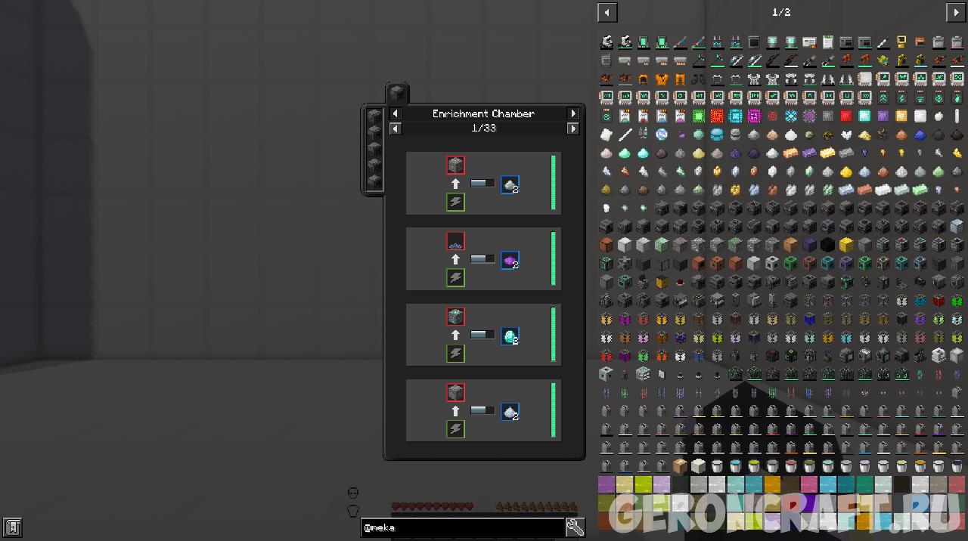
Task: Pick the first item in the item list
Action: tap(607, 42)
